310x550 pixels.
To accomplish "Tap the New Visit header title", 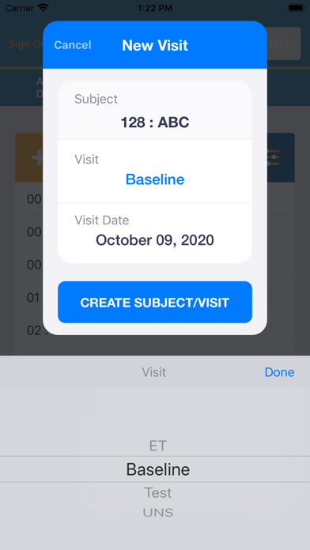I will tap(155, 45).
